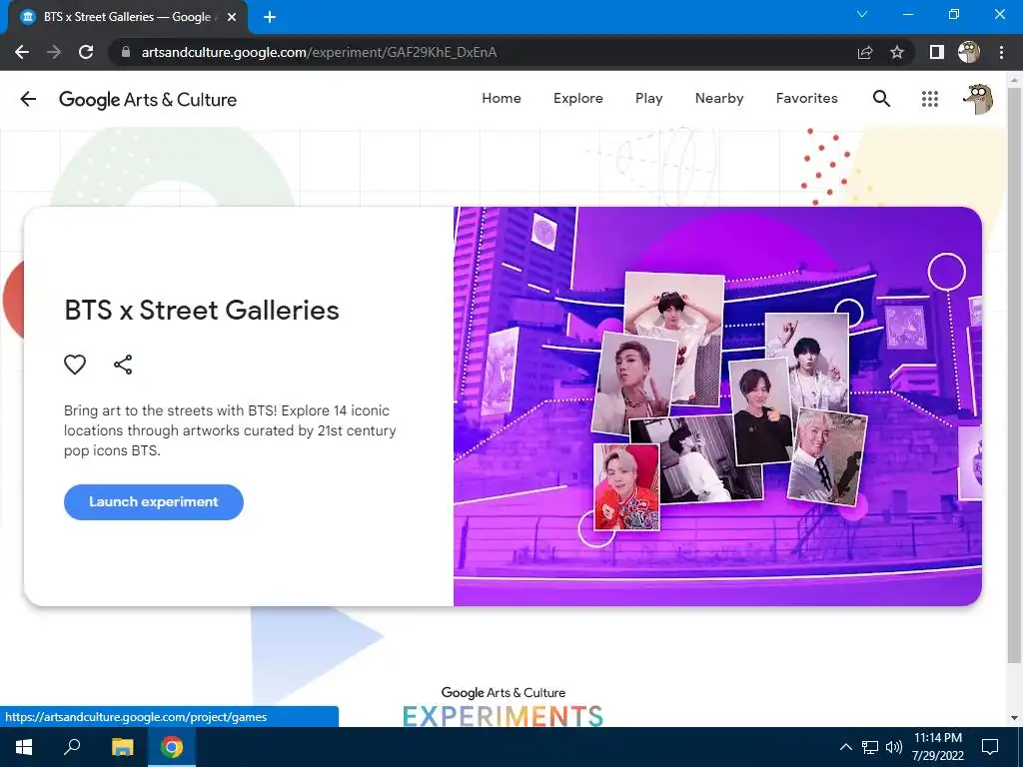Click the BTS collage preview image
Screen dimensions: 1023x767
click(717, 406)
